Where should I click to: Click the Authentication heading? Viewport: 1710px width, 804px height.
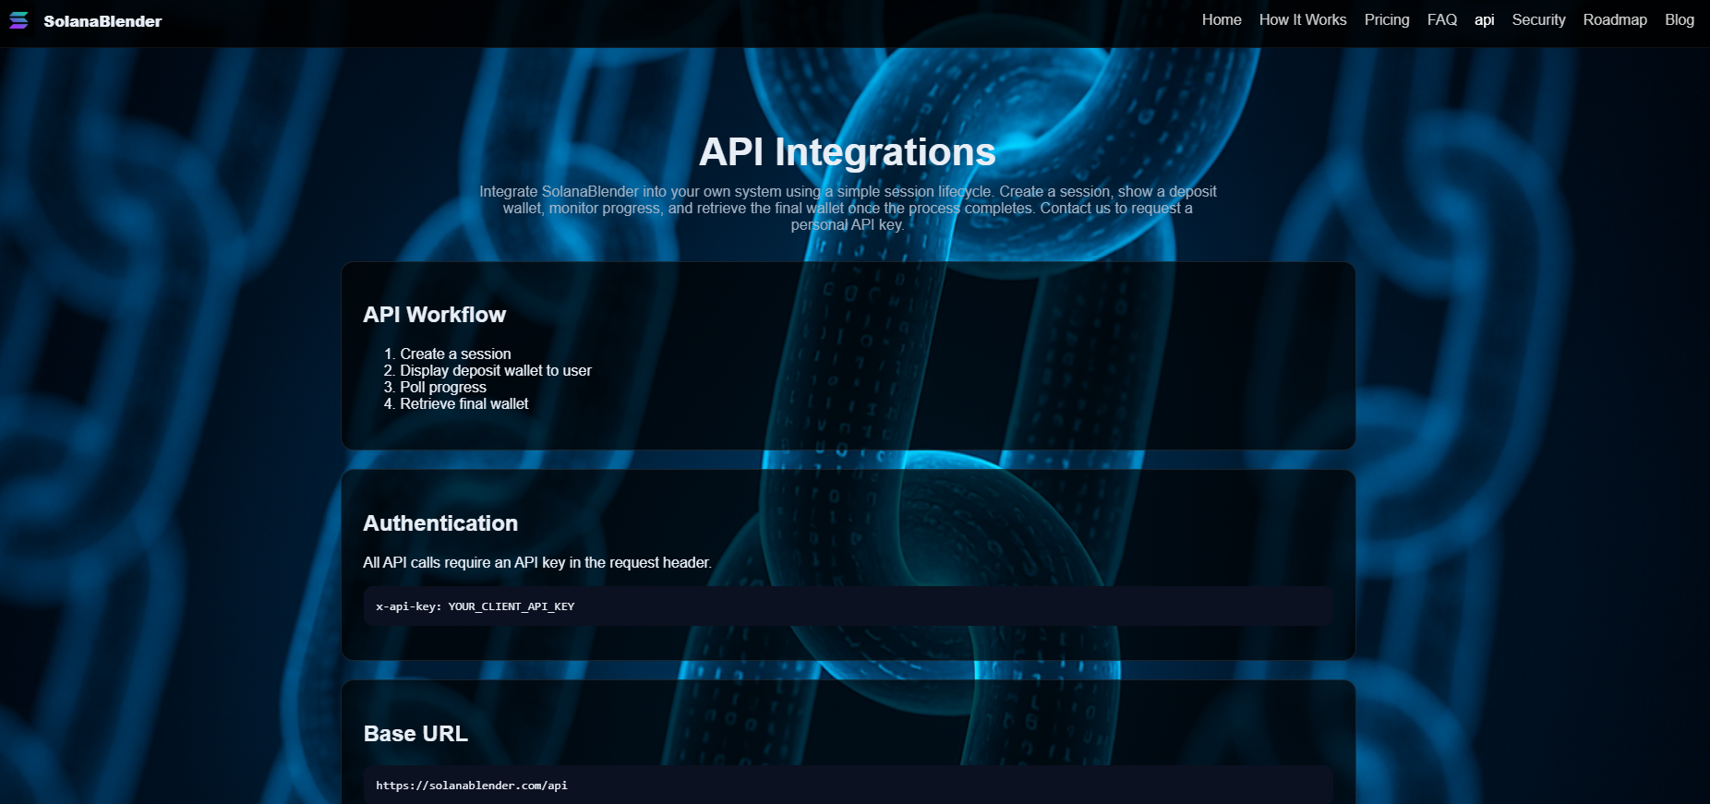440,523
